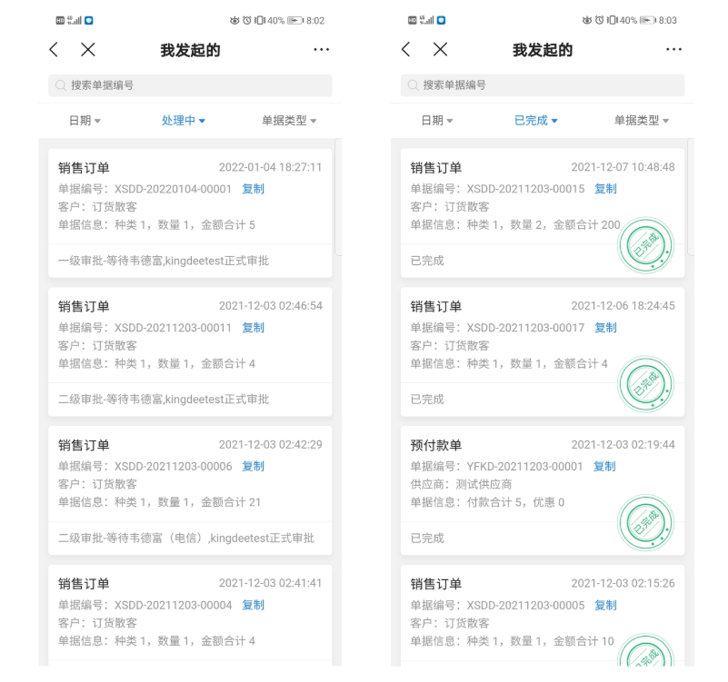This screenshot has width=728, height=682.
Task: Open order card dated 2021-12-03 02:42:29
Action: coord(190,490)
